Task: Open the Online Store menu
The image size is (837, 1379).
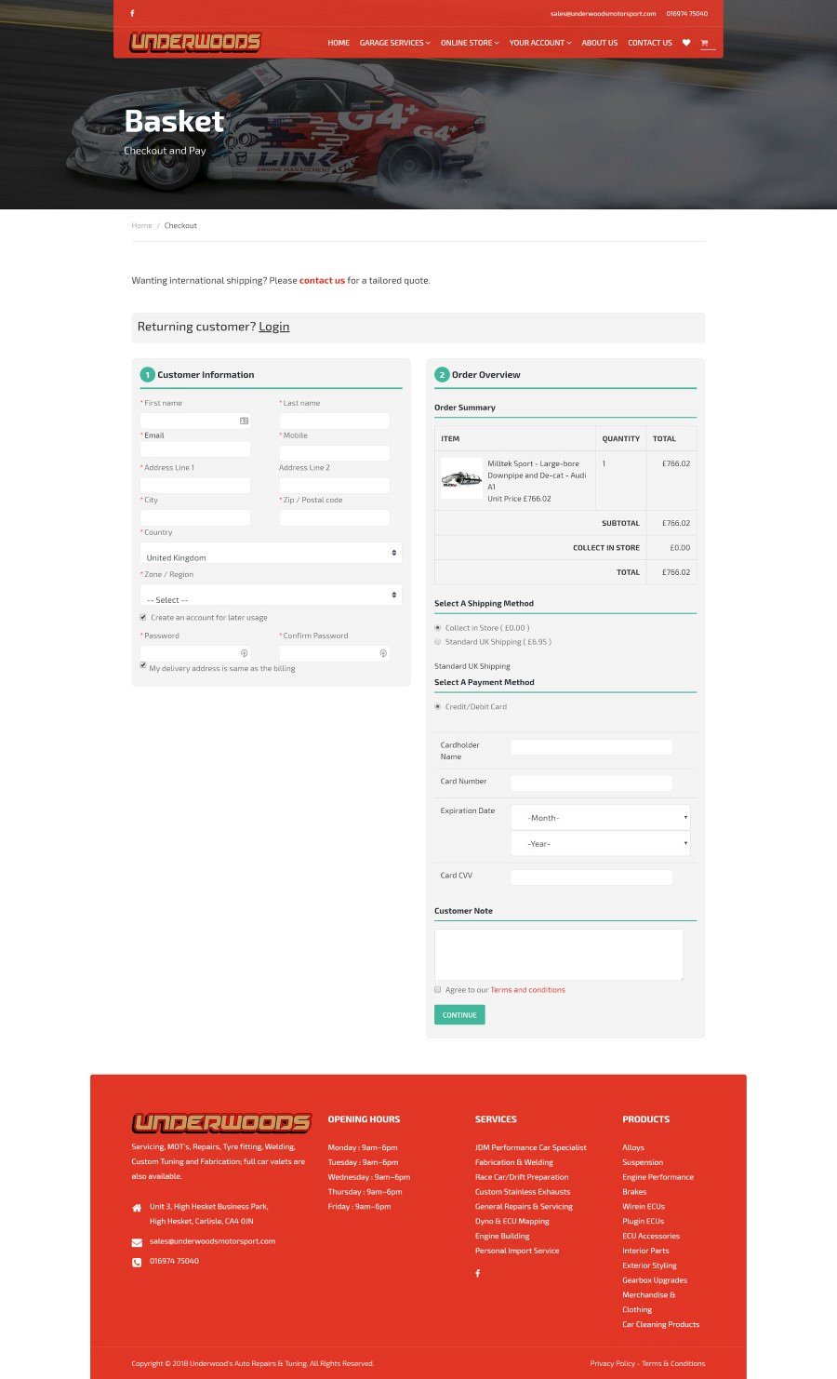Action: [x=470, y=43]
